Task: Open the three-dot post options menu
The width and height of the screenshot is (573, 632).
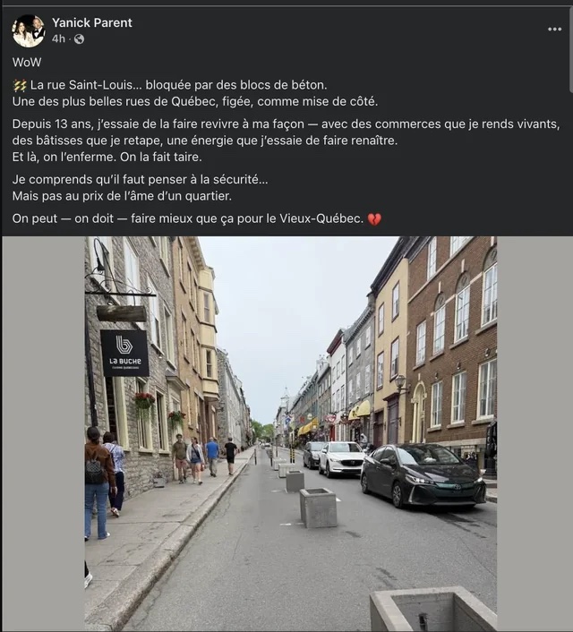Action: pos(554,29)
